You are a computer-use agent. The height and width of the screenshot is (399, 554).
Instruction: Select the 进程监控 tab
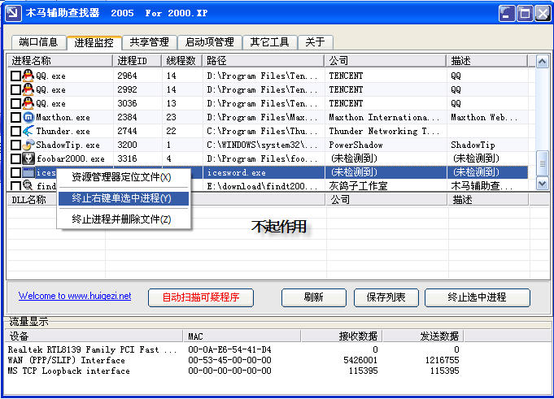click(94, 42)
